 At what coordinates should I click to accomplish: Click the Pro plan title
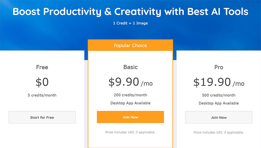point(219,67)
